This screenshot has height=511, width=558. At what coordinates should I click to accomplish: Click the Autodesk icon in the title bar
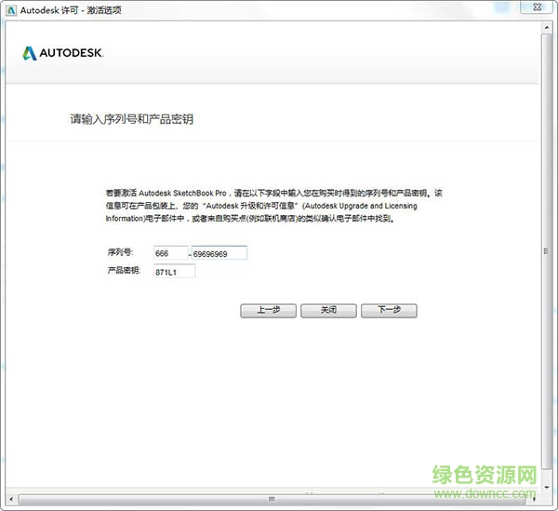[10, 10]
